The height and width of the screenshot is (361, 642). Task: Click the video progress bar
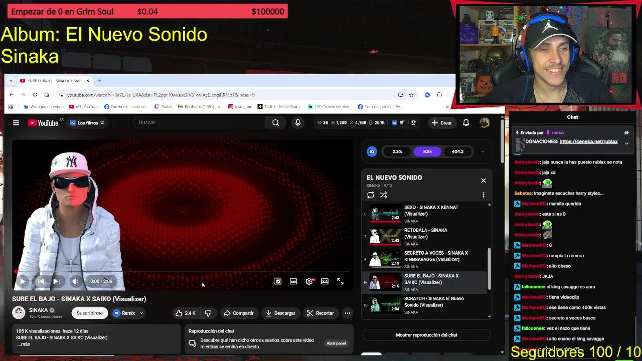183,272
